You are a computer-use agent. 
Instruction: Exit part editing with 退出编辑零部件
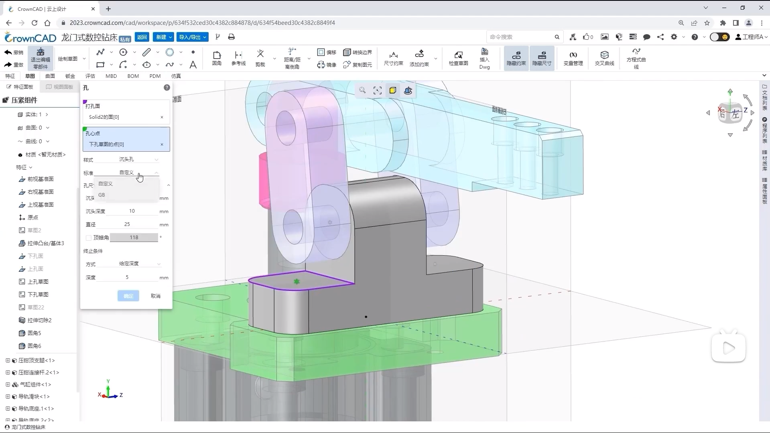41,59
